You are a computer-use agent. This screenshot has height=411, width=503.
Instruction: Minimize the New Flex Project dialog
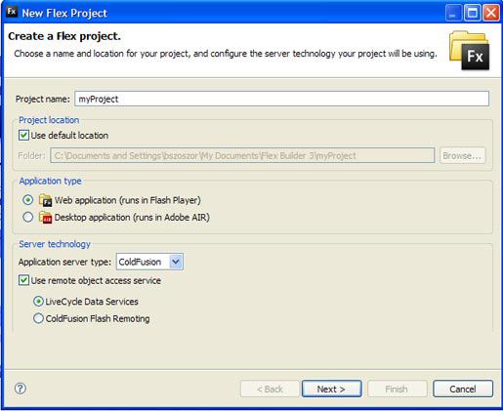453,14
